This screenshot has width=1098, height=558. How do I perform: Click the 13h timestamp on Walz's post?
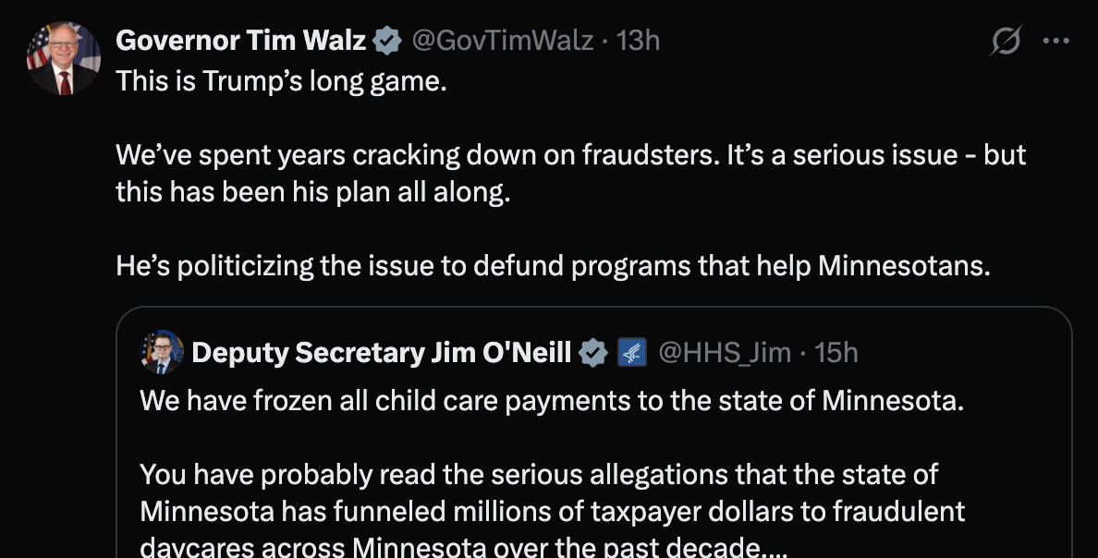pos(638,40)
